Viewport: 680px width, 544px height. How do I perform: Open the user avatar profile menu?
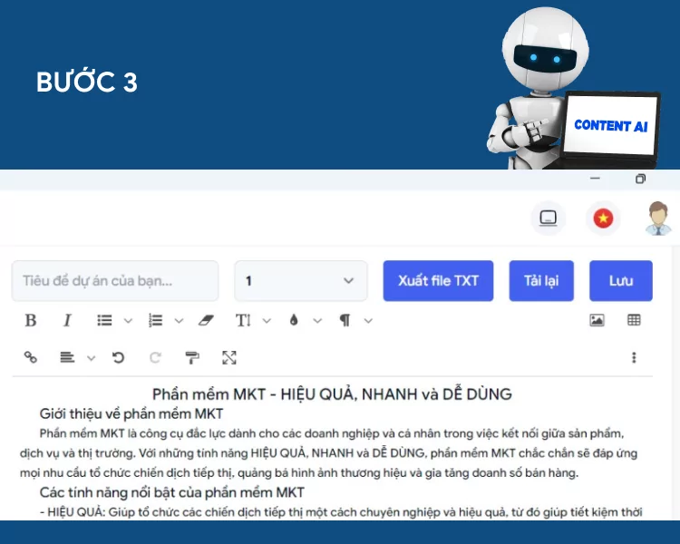pyautogui.click(x=658, y=219)
